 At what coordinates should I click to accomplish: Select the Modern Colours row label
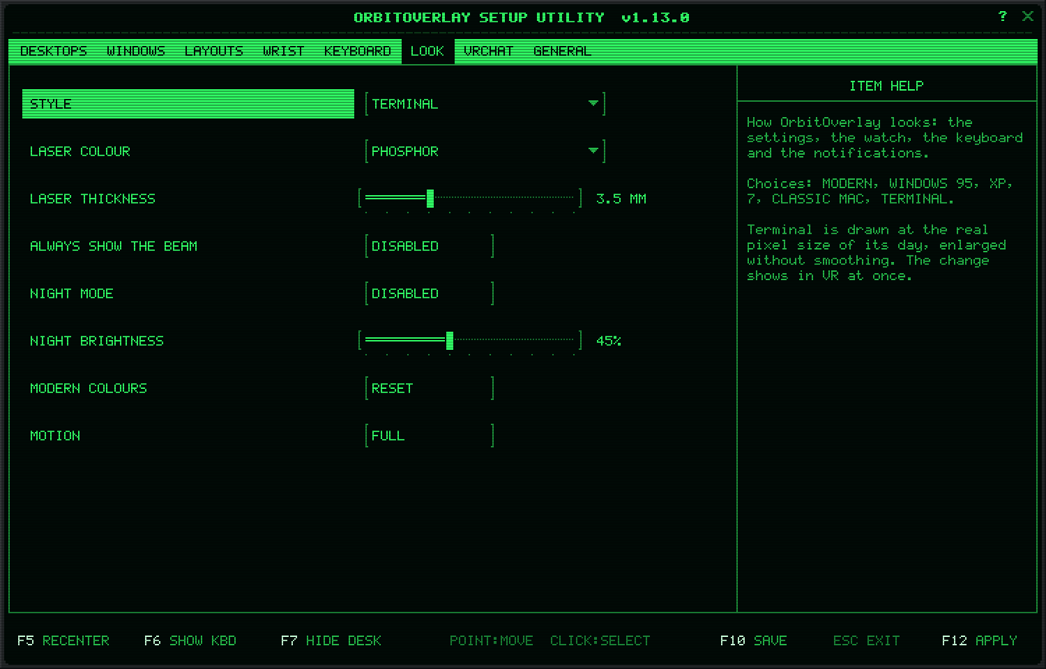[x=89, y=388]
